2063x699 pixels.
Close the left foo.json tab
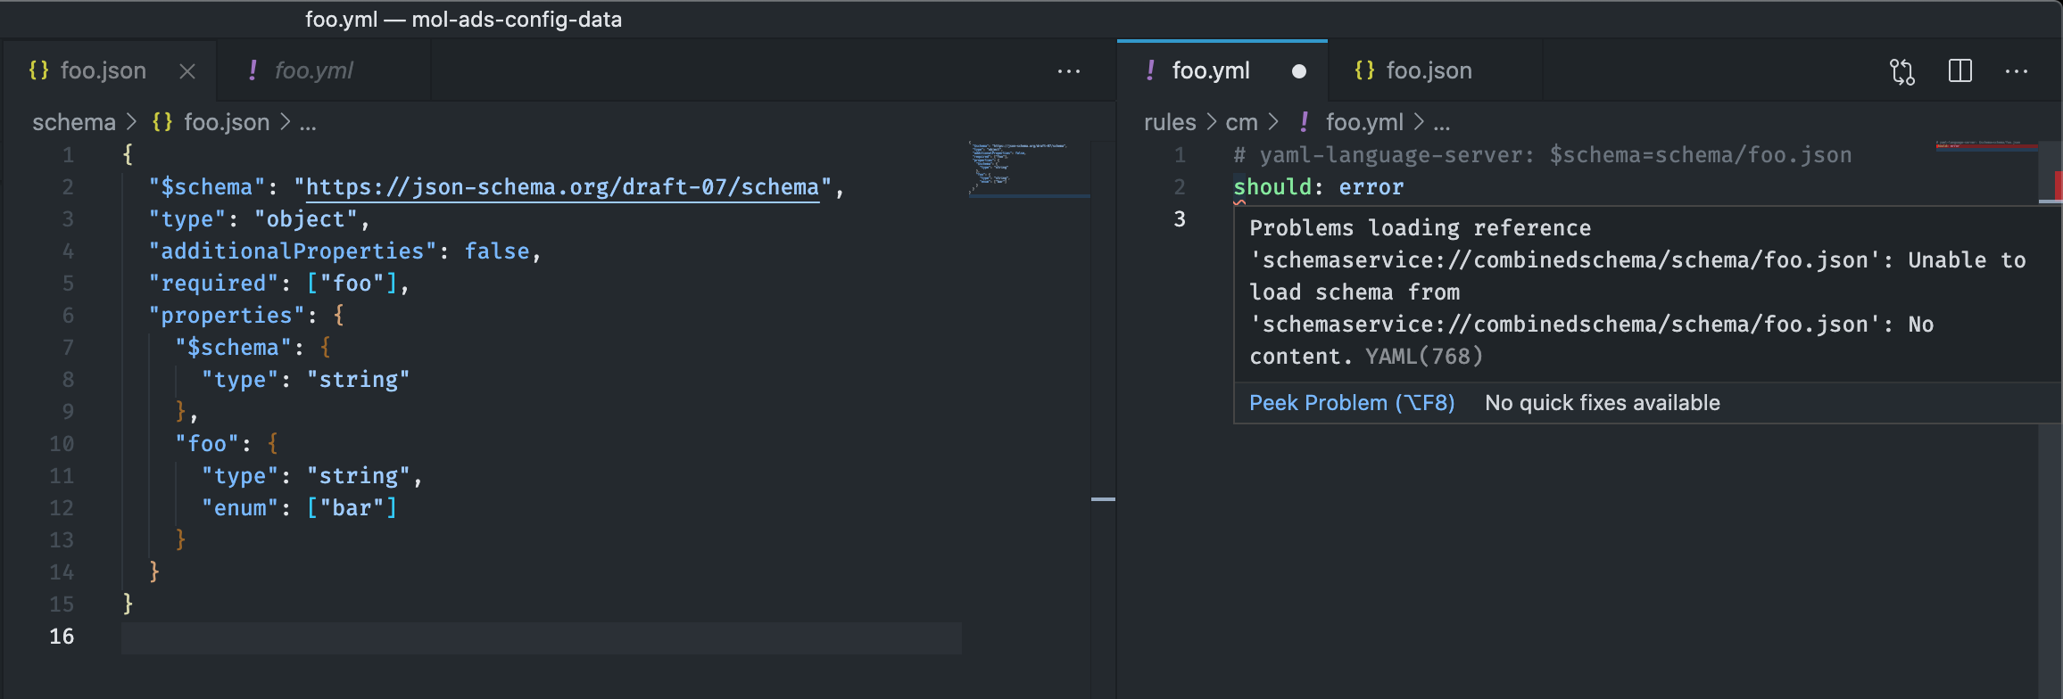187,71
